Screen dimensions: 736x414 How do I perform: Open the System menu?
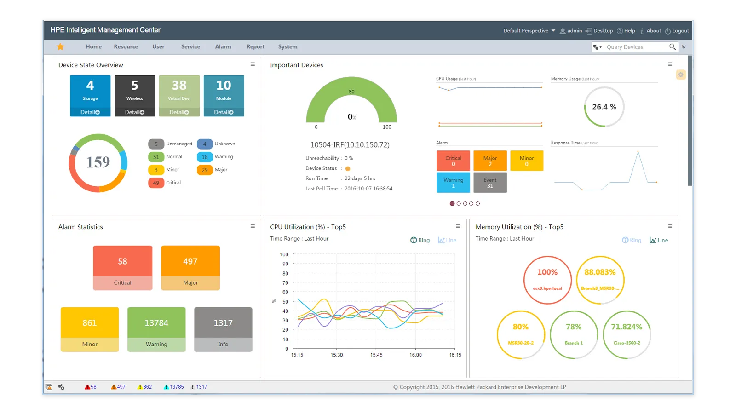pyautogui.click(x=287, y=46)
